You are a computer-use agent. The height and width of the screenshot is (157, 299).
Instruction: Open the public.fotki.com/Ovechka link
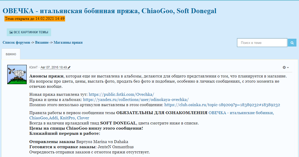coord(121,95)
